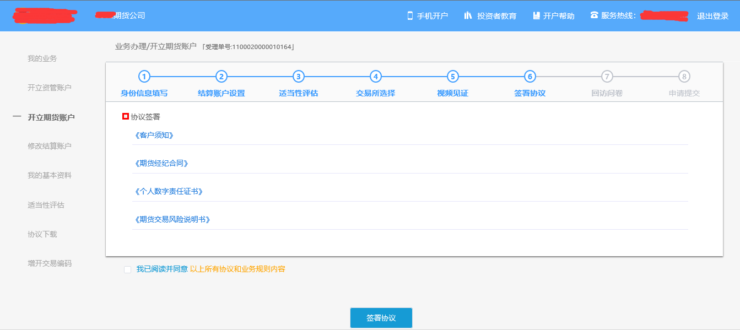The width and height of the screenshot is (740, 330).
Task: Select step 3 circle 适当性评估
Action: click(x=298, y=77)
